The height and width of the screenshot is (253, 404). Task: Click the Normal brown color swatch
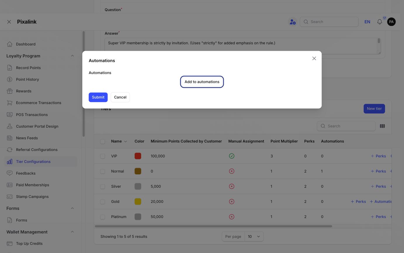pos(138,171)
